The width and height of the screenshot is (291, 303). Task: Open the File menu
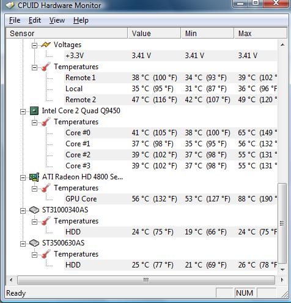[x=15, y=20]
